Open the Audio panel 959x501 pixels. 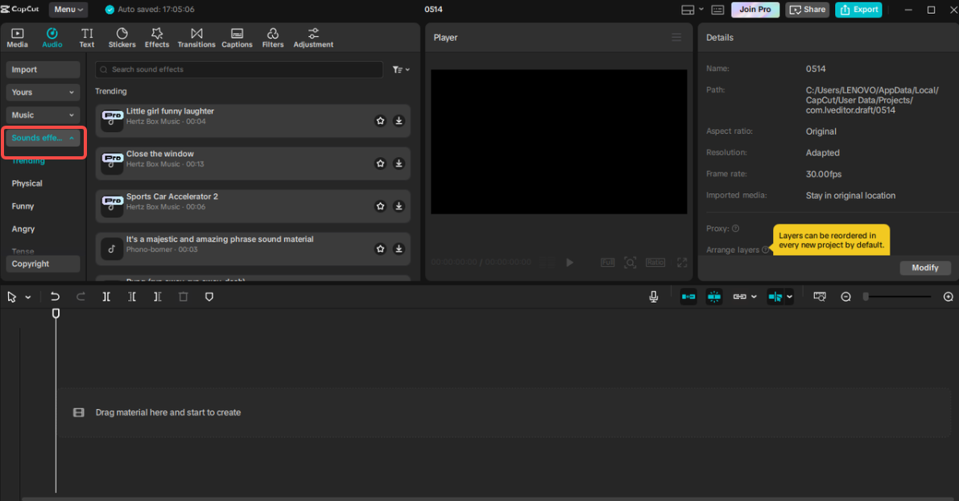pos(52,37)
